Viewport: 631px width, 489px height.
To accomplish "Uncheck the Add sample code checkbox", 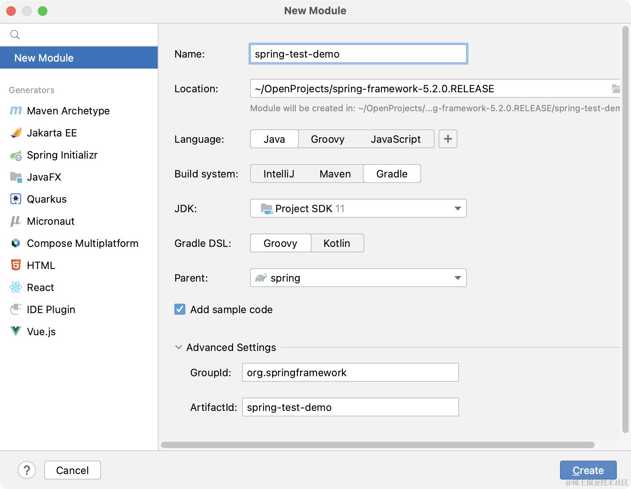I will click(180, 310).
